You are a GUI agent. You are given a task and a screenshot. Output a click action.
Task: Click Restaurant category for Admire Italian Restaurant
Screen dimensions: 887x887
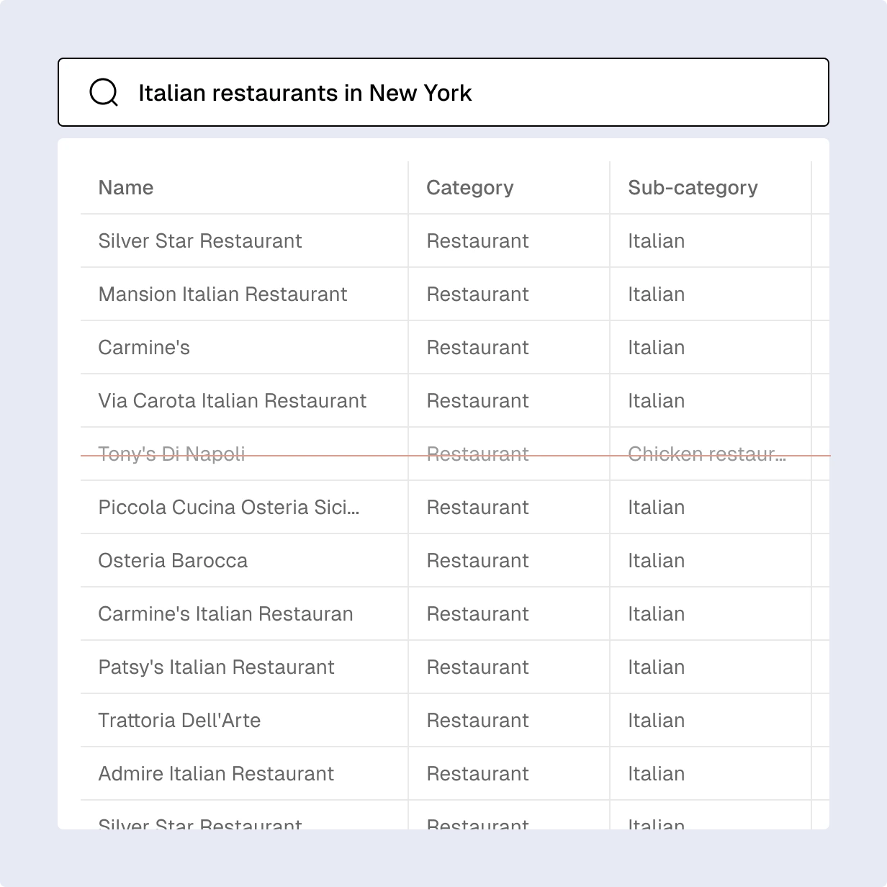(x=477, y=774)
